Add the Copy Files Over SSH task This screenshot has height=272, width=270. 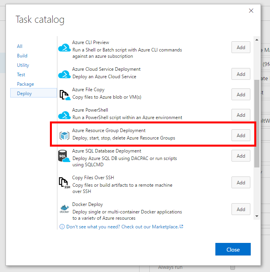click(x=241, y=182)
